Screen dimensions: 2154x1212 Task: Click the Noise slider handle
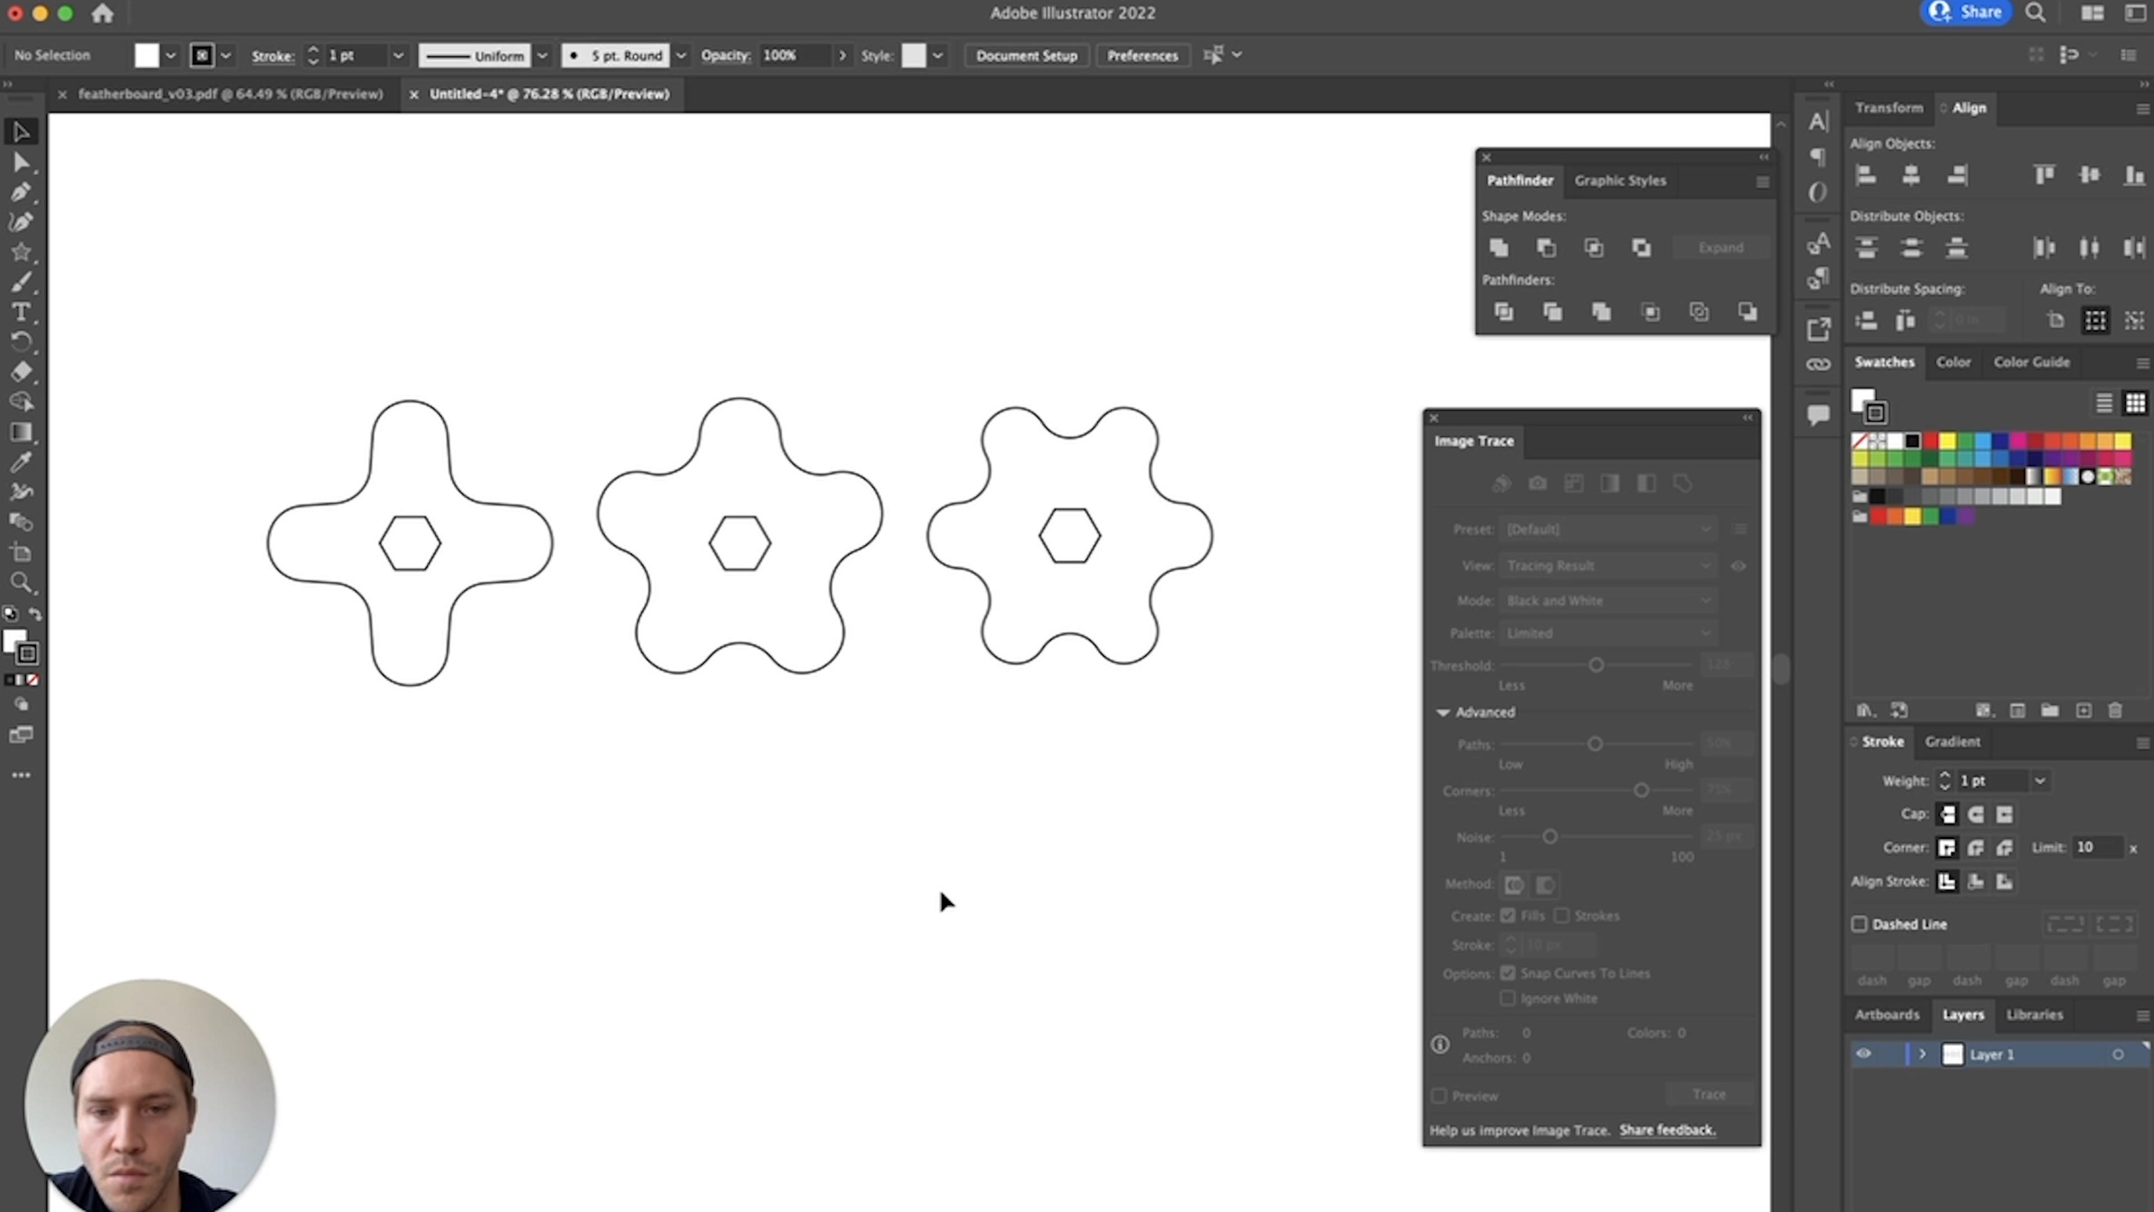(1549, 837)
